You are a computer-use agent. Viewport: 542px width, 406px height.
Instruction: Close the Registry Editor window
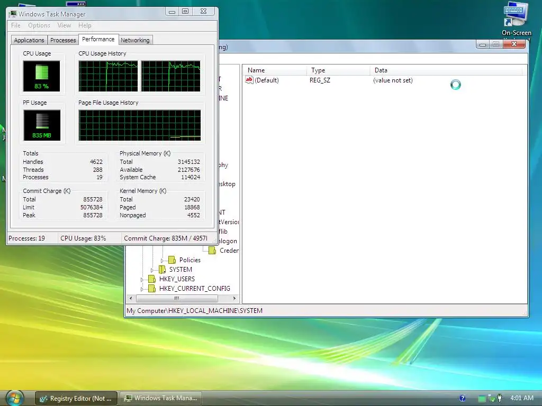[514, 44]
